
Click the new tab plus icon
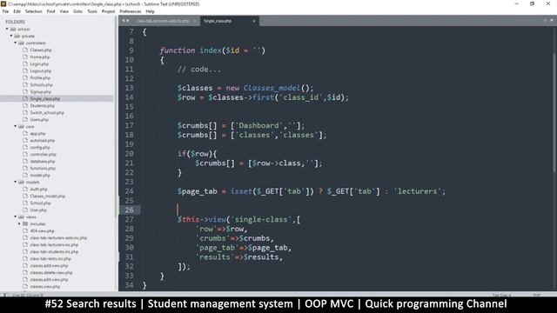545,21
